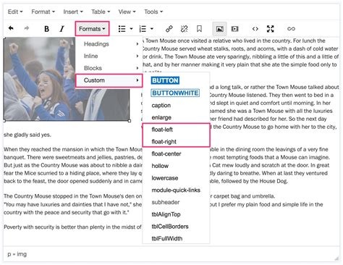Open the source code view icon
343x265 pixels.
255,29
